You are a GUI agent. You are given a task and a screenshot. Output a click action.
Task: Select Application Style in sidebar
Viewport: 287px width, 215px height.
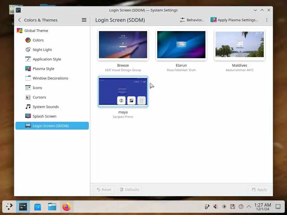[x=52, y=59]
